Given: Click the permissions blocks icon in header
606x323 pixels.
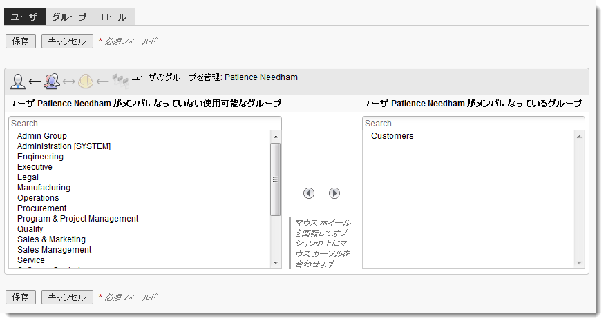Looking at the screenshot, I should coord(120,81).
